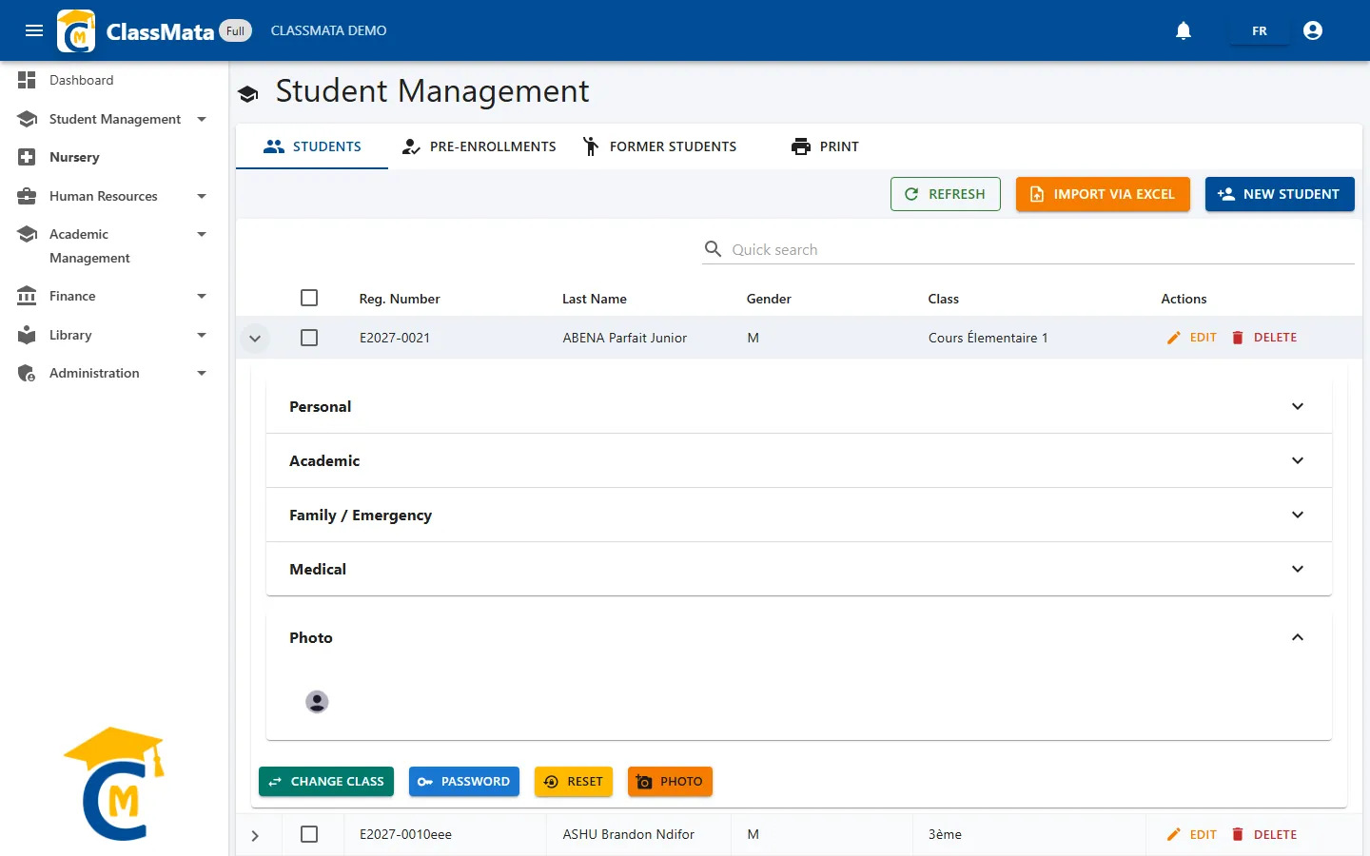Image resolution: width=1370 pixels, height=856 pixels.
Task: Check the box for E2027-0010eee
Action: 309,834
